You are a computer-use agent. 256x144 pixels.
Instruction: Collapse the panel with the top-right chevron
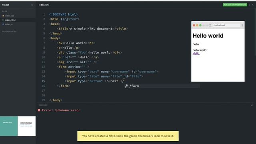[x=253, y=5]
